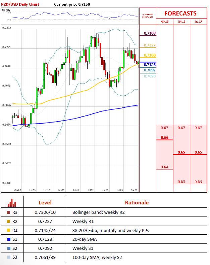
Task: Click the 0.7050 support level label
Action: (x=150, y=76)
